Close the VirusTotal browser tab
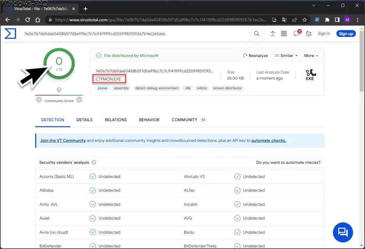The width and height of the screenshot is (365, 249). pyautogui.click(x=73, y=9)
